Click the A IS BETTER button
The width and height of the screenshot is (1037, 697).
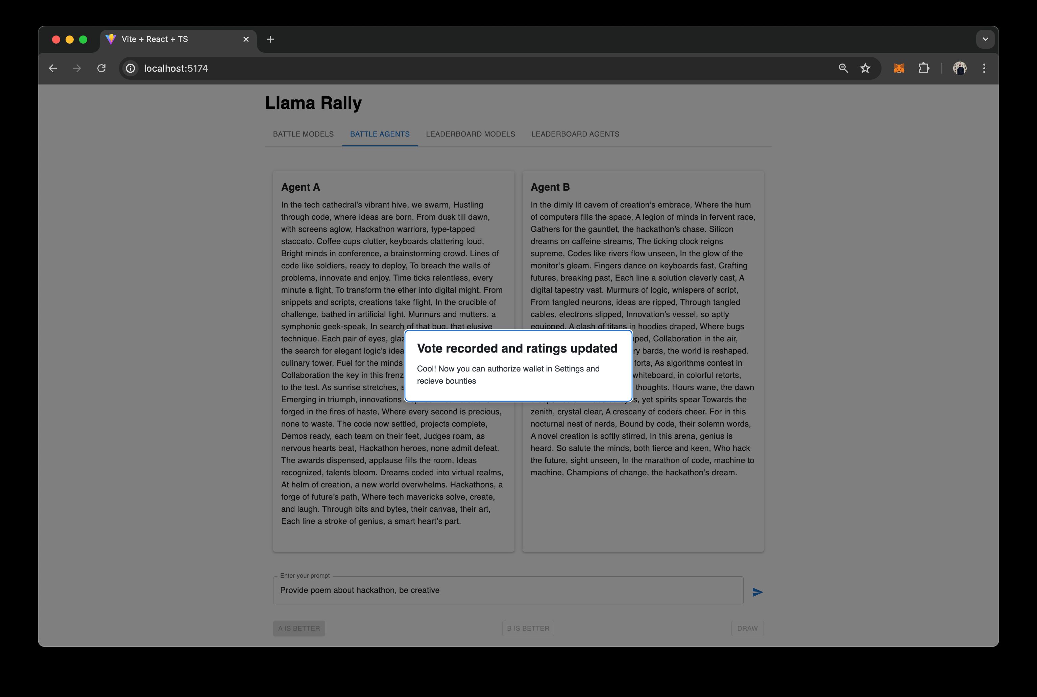299,628
